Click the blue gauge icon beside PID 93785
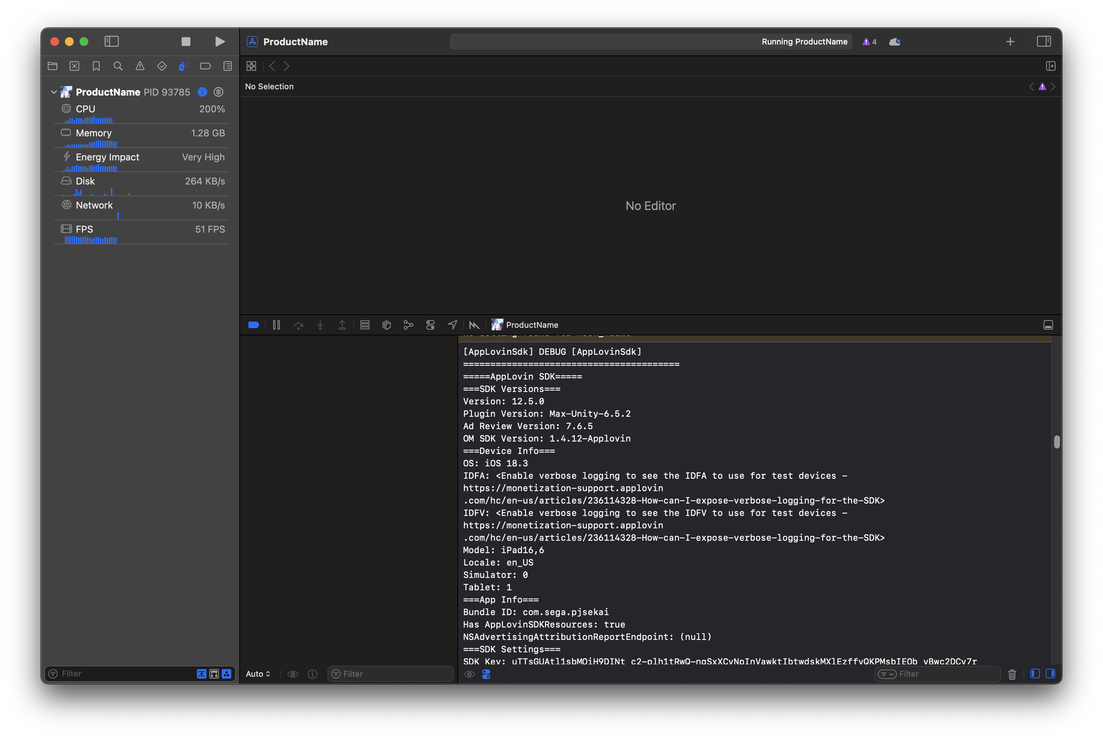The height and width of the screenshot is (738, 1103). click(202, 92)
